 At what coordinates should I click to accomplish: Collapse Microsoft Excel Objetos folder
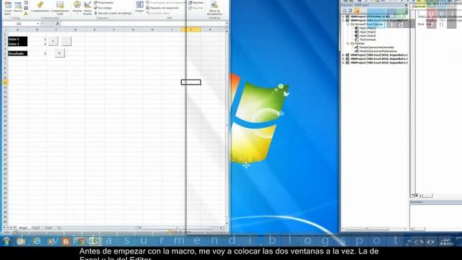pos(348,24)
